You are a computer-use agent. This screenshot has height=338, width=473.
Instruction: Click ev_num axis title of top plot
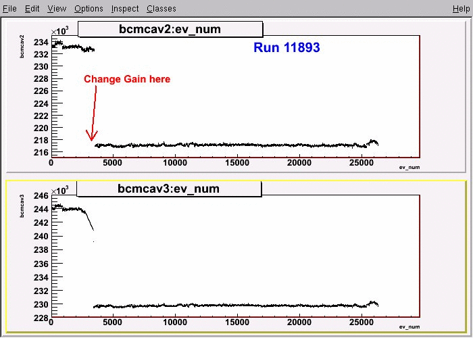pyautogui.click(x=409, y=167)
